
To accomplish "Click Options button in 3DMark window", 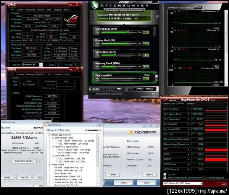I will [150, 174].
